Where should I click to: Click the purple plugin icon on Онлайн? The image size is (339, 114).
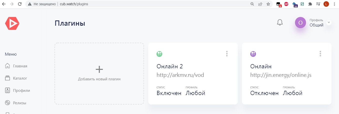click(253, 54)
